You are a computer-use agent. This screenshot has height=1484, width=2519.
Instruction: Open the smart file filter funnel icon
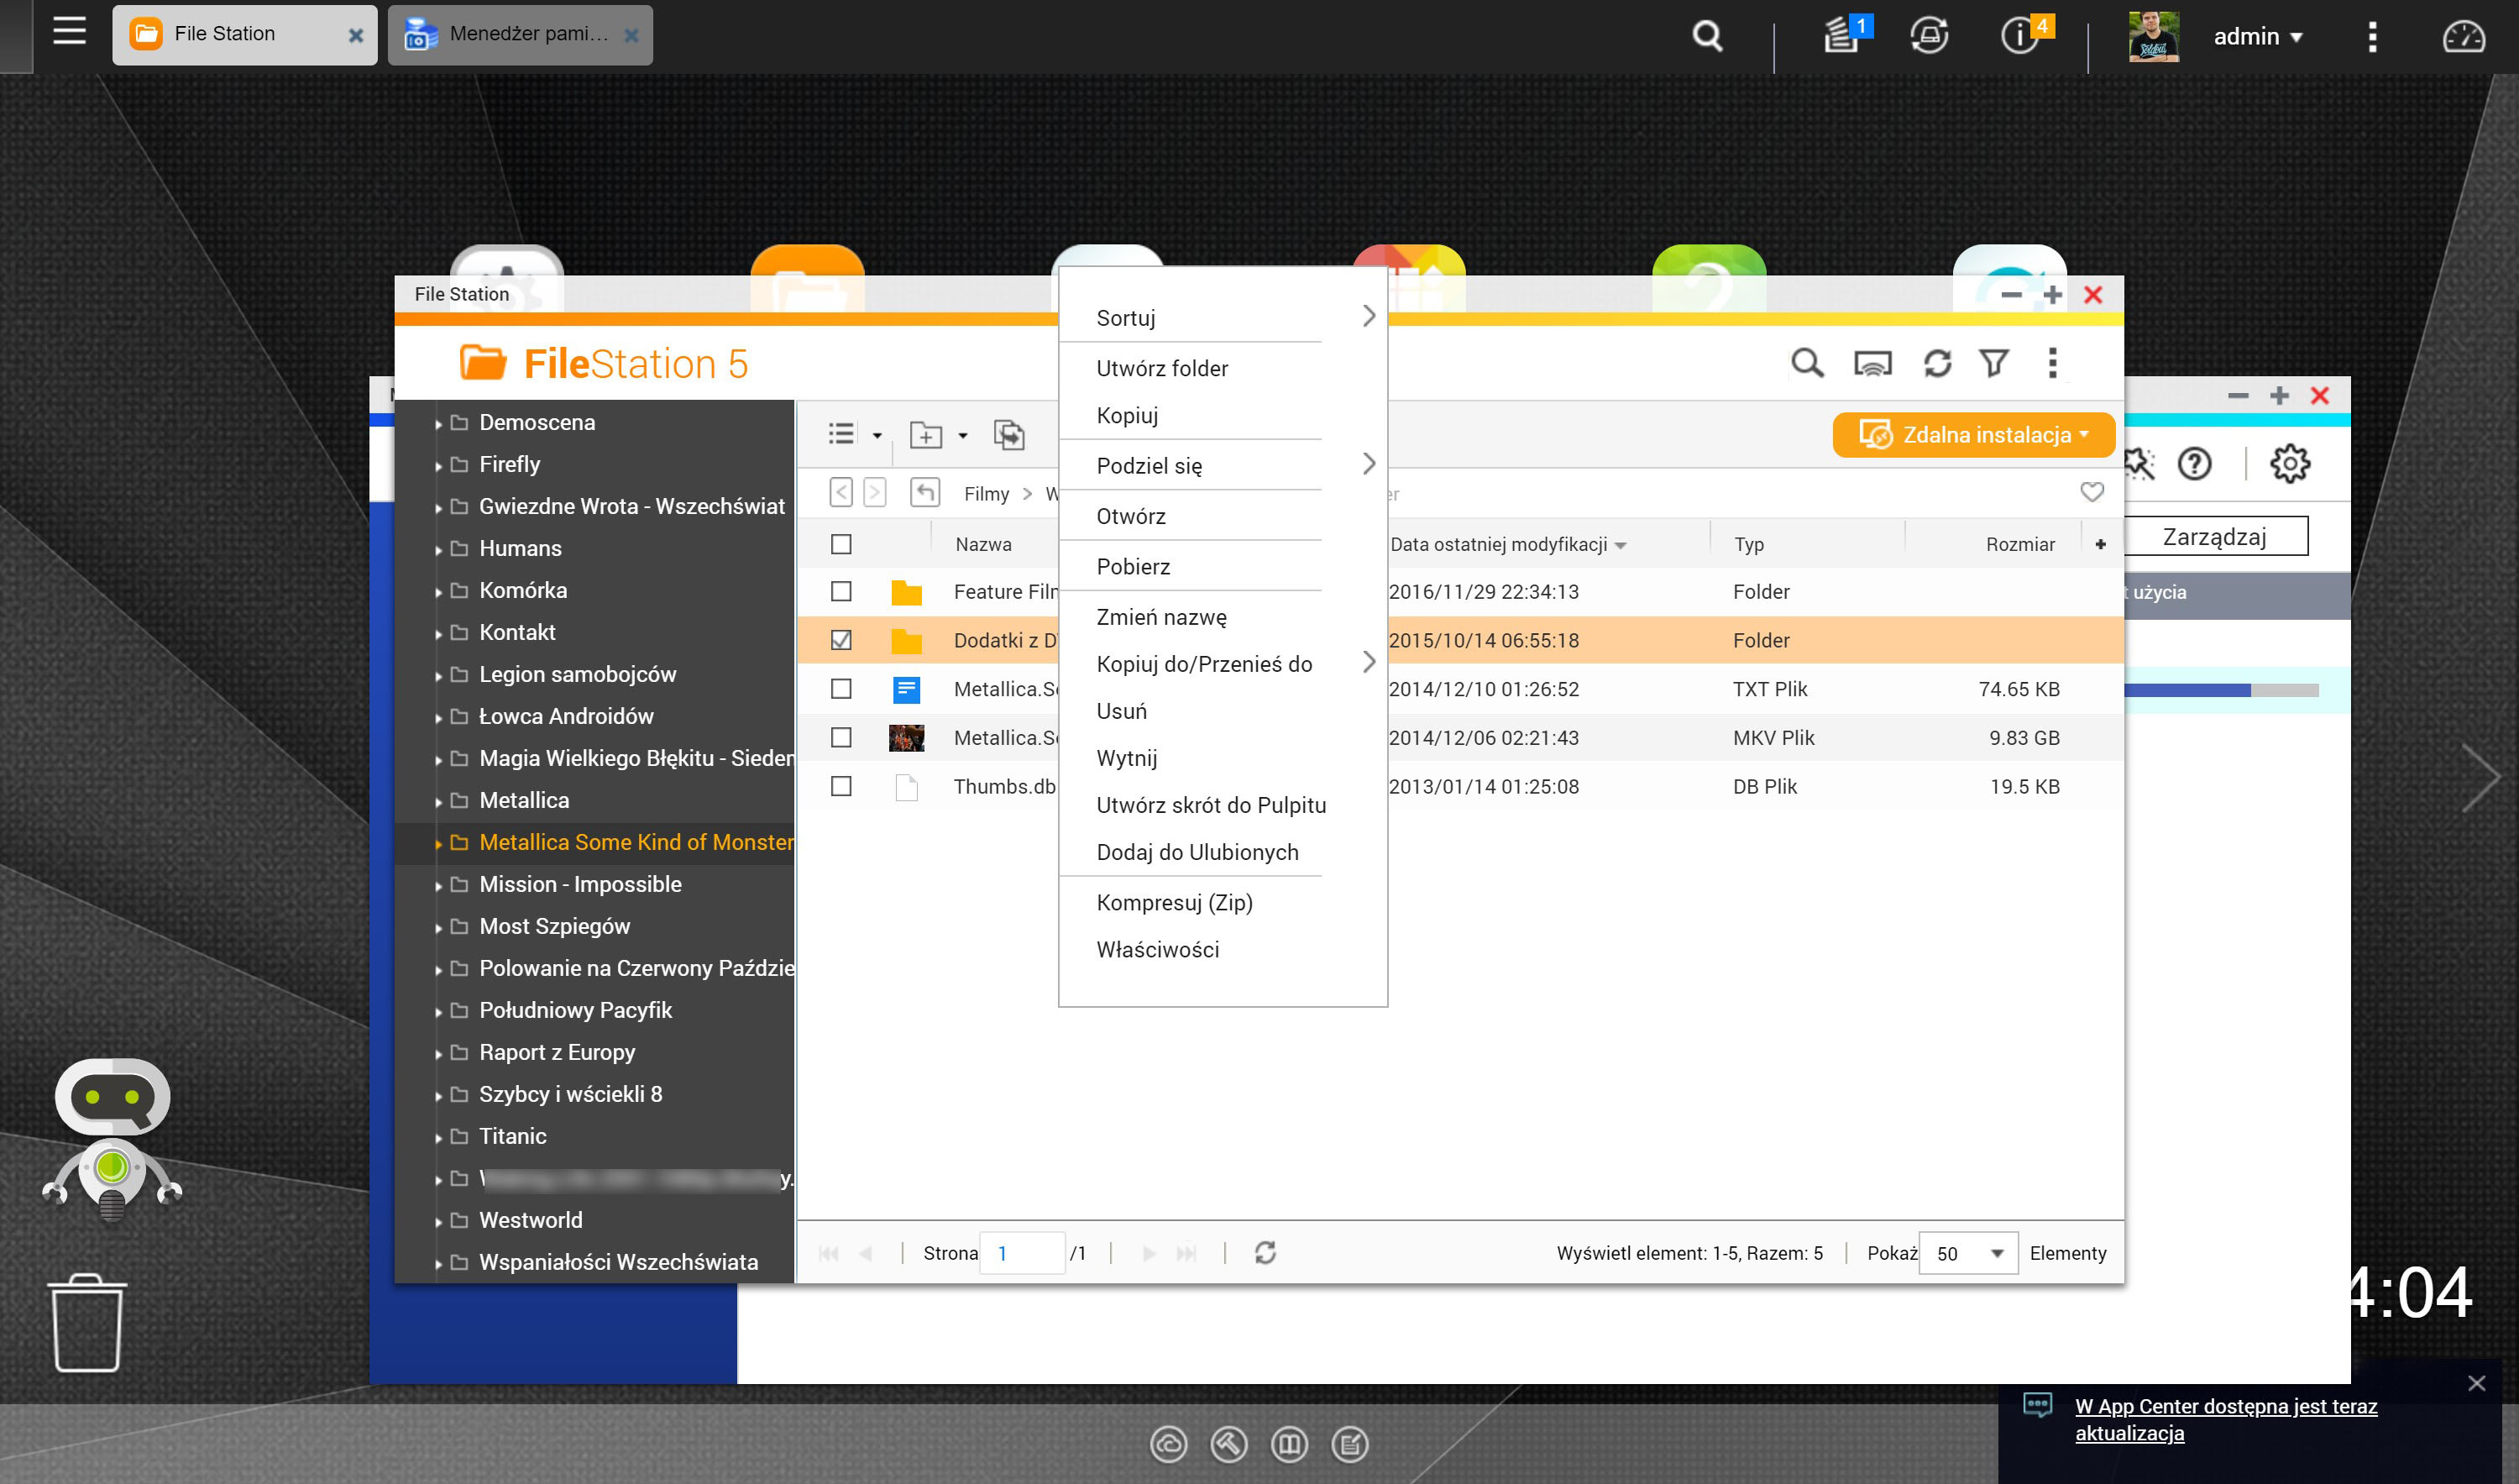(1994, 363)
